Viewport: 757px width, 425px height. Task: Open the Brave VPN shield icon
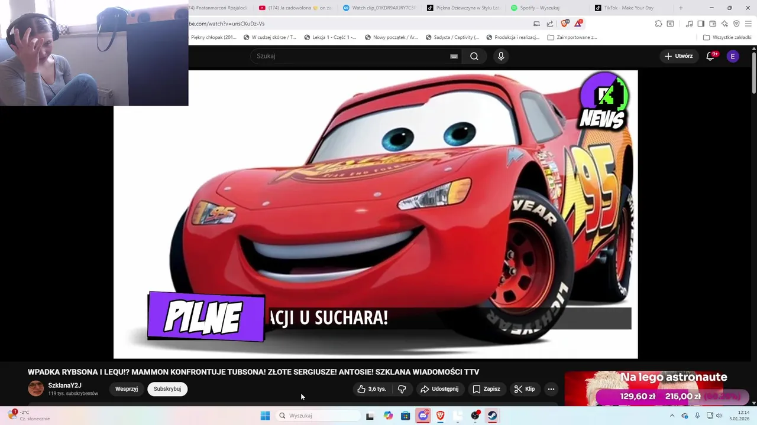(x=736, y=24)
